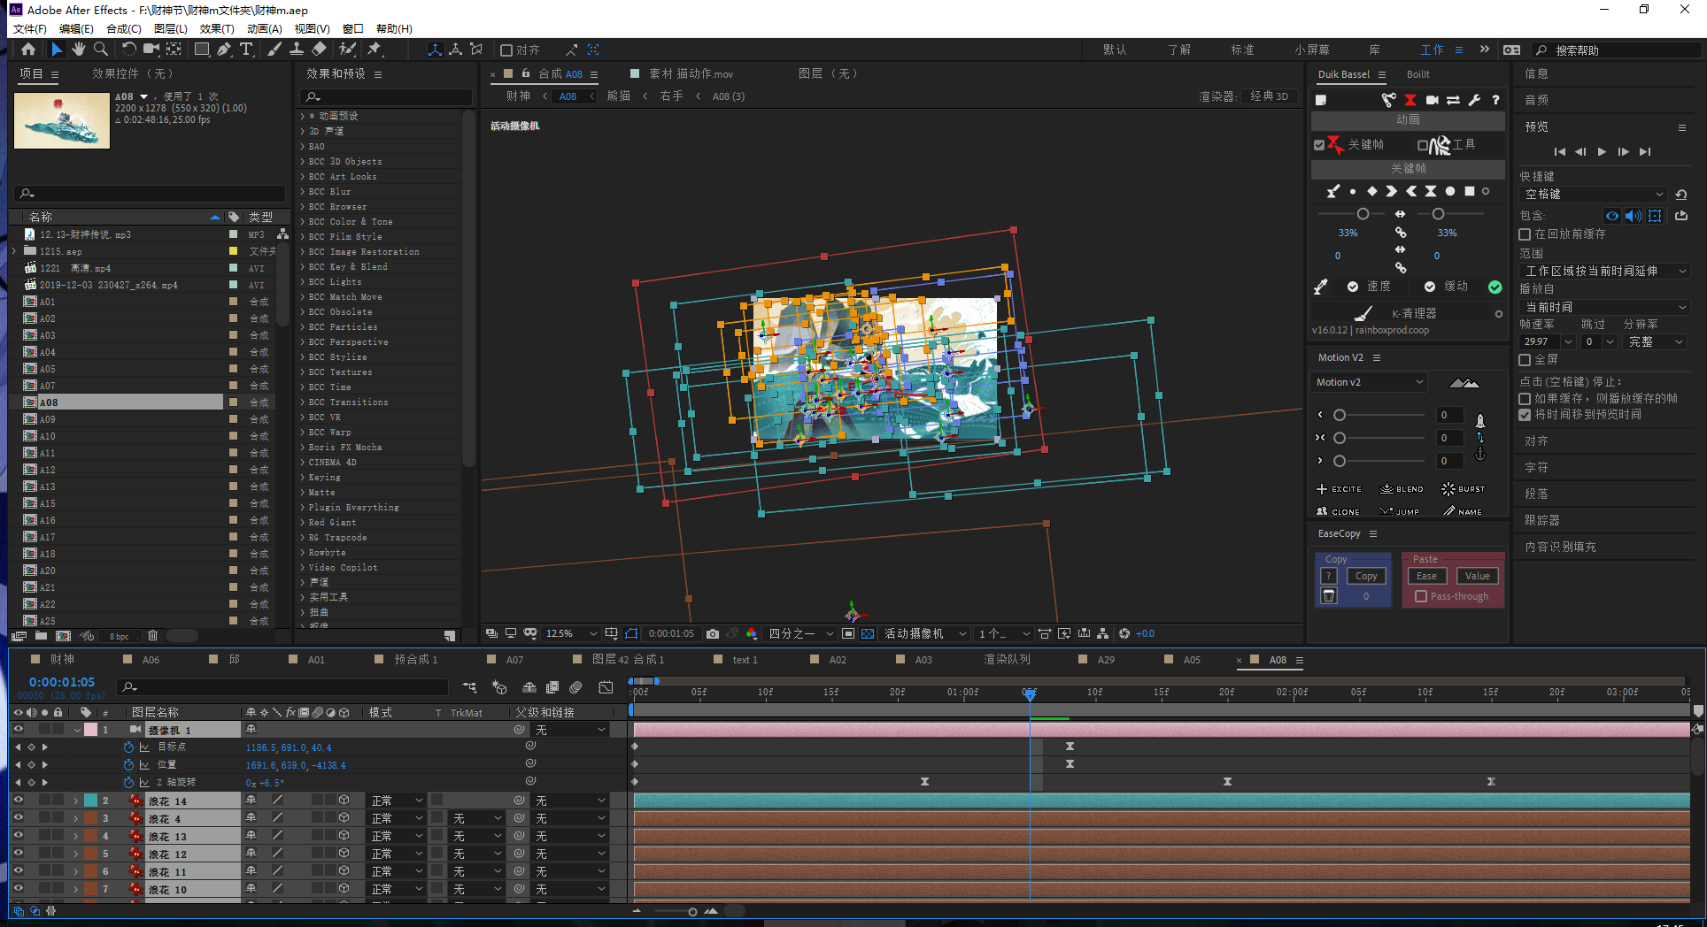Switch to the Boilt panel tab

click(x=1418, y=74)
